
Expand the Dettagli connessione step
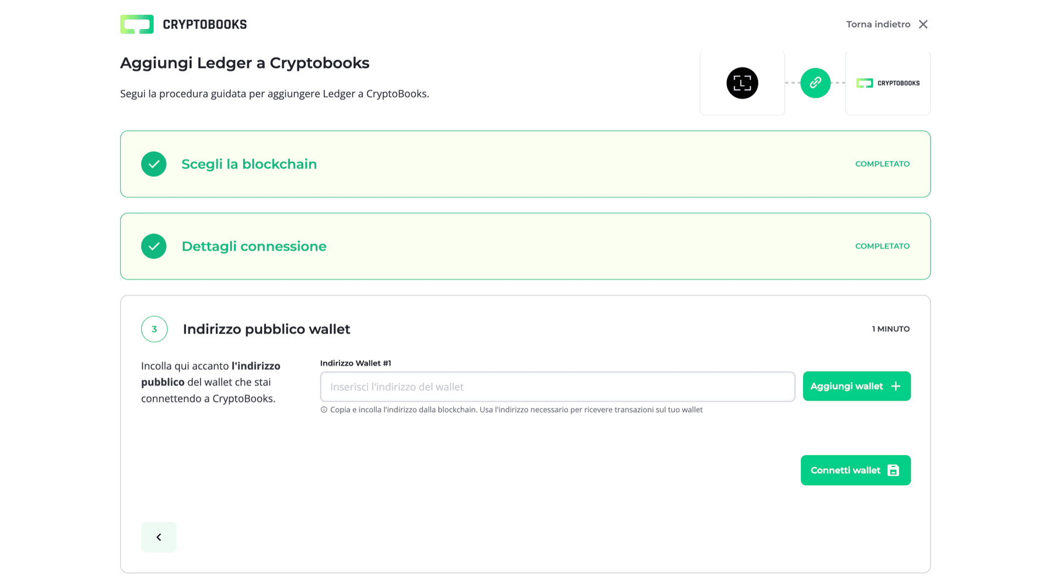(x=254, y=246)
